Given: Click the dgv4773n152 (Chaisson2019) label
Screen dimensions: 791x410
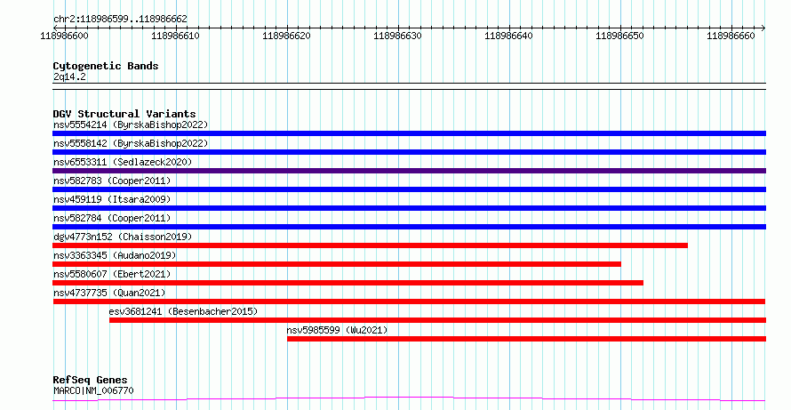Looking at the screenshot, I should [123, 237].
